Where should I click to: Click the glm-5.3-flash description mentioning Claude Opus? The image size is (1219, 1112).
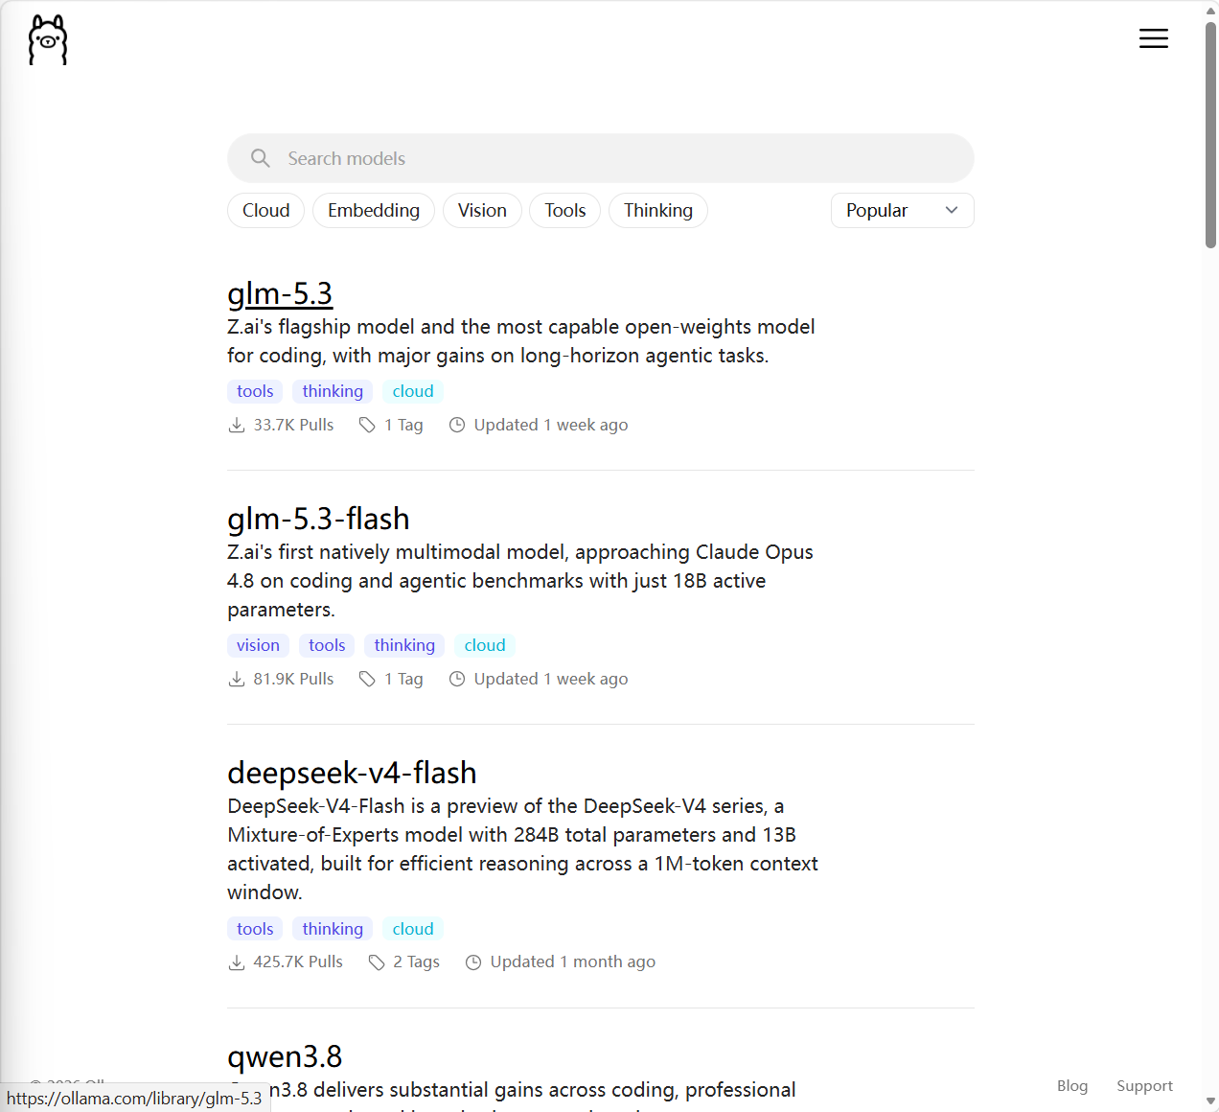point(520,581)
